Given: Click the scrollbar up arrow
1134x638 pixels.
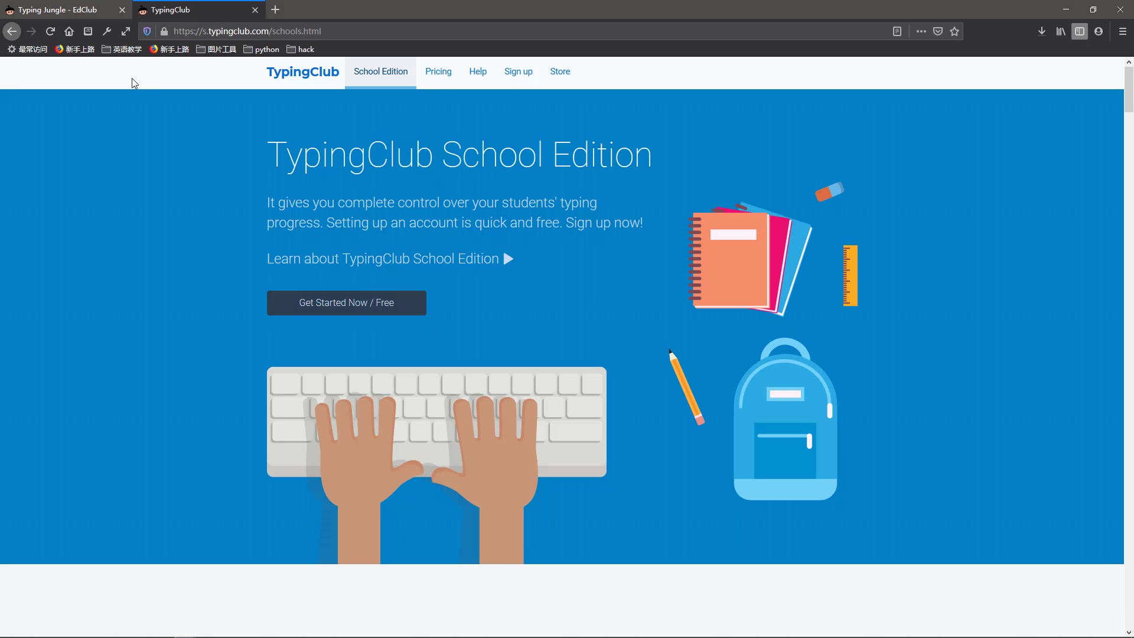Looking at the screenshot, I should click(1129, 62).
